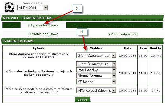Switch to the Typowania tab
The image size is (165, 106).
(x=81, y=26)
